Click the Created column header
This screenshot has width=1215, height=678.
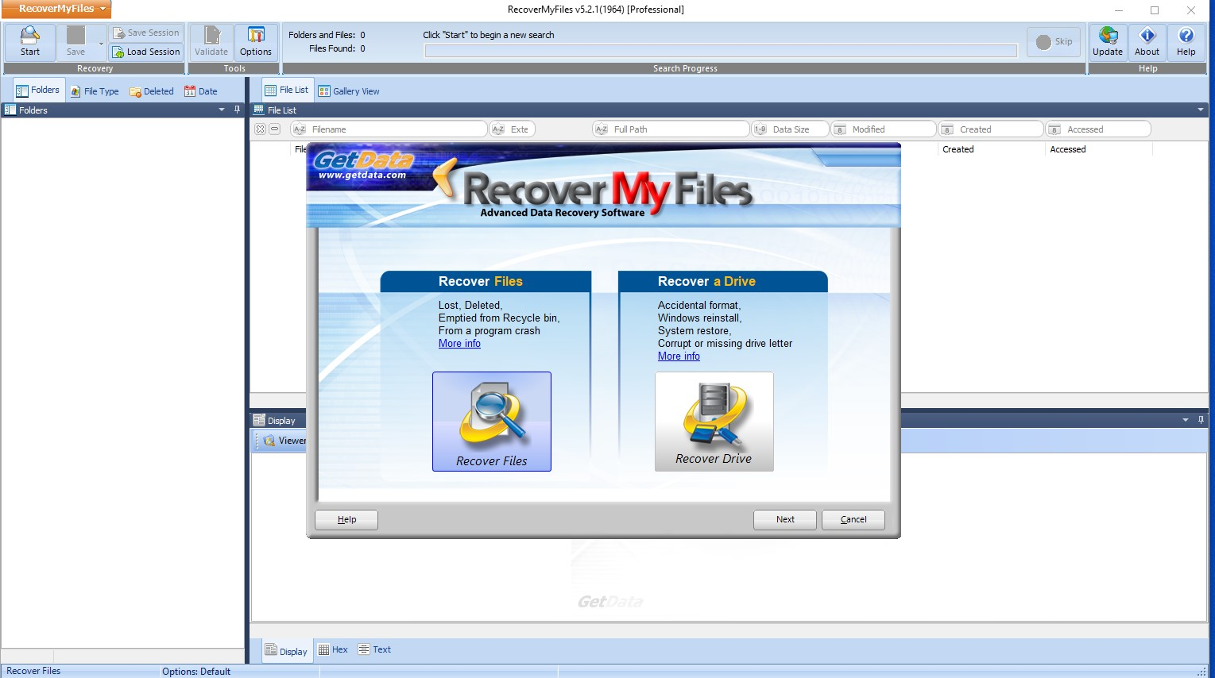[x=990, y=149]
